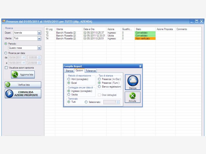Select row with ID Log 72
This screenshot has height=154, width=206.
[x=123, y=33]
